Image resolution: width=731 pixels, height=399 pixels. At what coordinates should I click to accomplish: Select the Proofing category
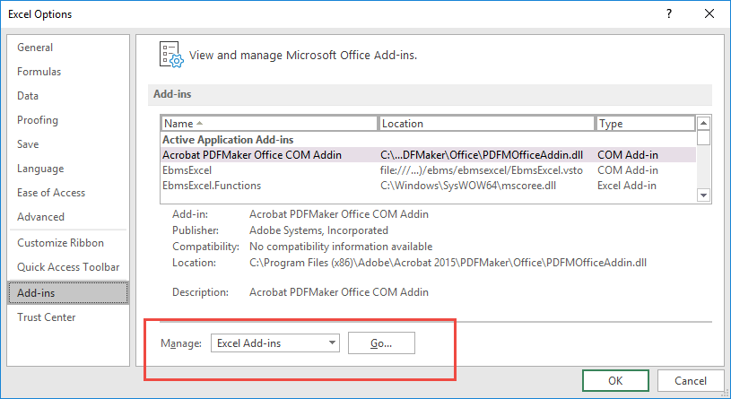[38, 120]
